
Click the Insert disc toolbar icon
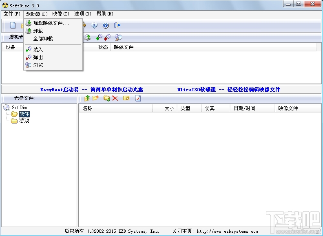pyautogui.click(x=99, y=37)
